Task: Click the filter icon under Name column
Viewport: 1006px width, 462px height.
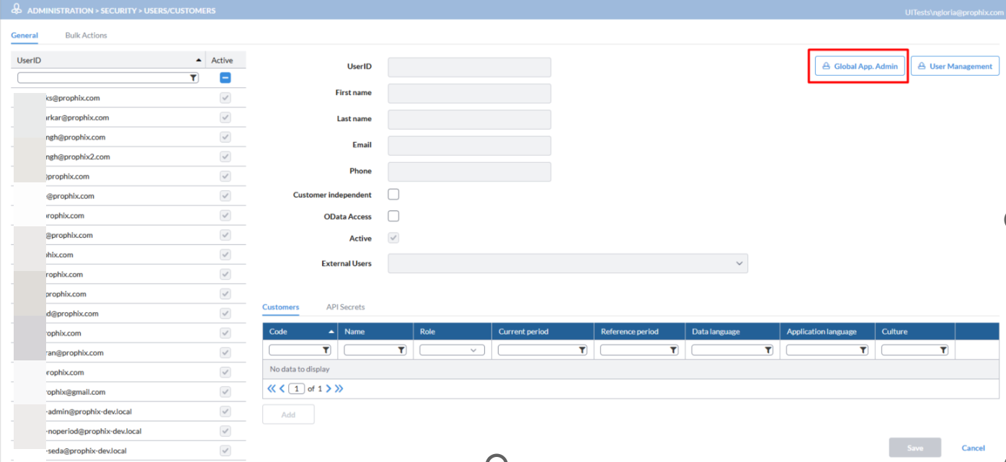Action: click(x=401, y=350)
